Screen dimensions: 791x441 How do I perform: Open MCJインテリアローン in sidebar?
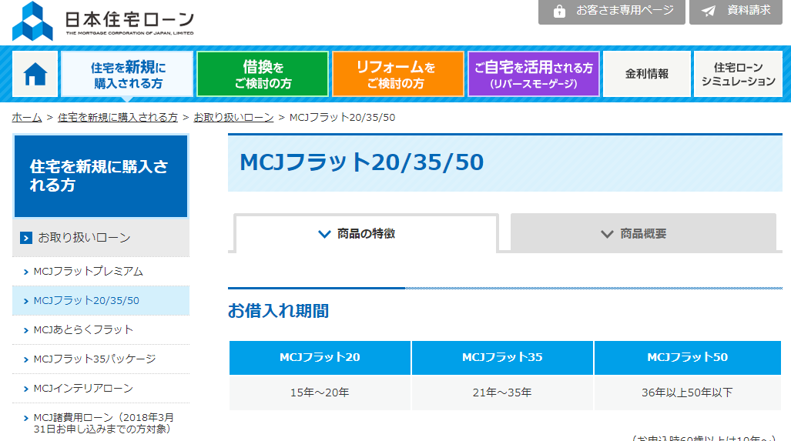click(101, 389)
